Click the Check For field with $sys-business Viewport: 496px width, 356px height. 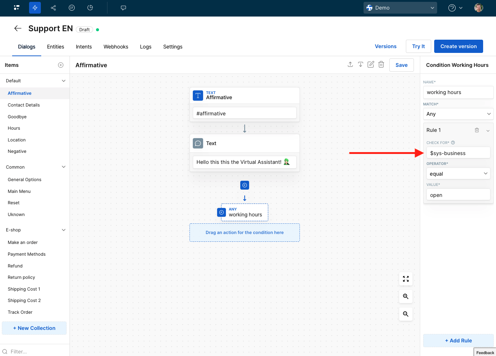click(458, 153)
